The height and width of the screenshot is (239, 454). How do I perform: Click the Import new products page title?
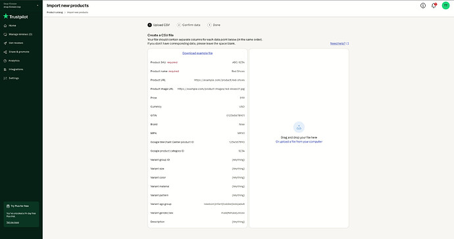coord(68,5)
